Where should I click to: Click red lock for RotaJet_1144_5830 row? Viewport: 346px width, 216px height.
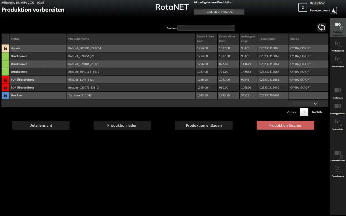5,80
